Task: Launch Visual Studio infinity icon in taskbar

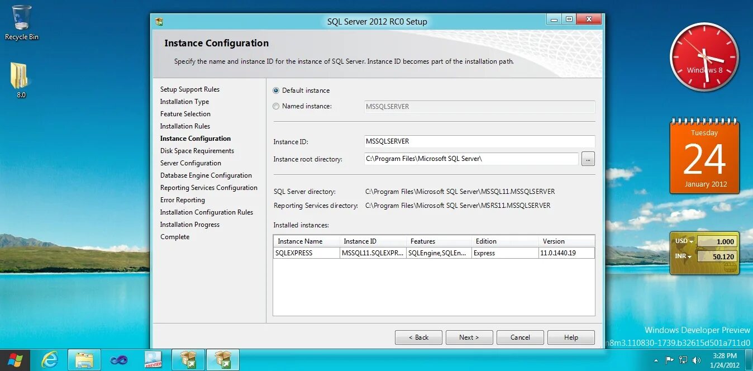Action: 118,360
